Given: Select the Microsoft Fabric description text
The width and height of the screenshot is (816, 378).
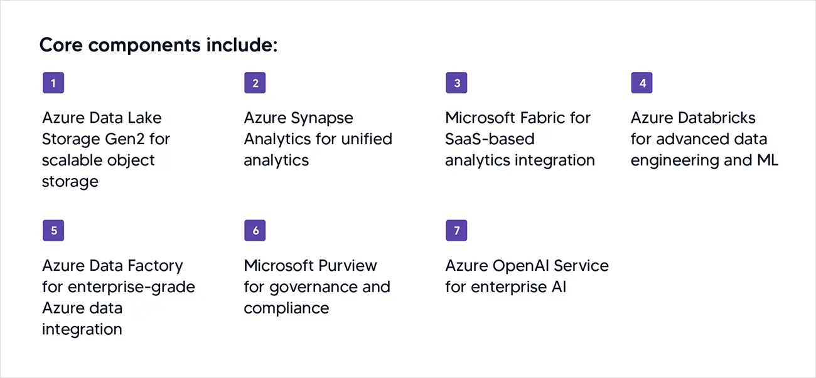Looking at the screenshot, I should (x=520, y=139).
